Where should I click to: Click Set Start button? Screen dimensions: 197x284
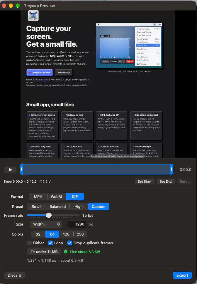coord(145,182)
